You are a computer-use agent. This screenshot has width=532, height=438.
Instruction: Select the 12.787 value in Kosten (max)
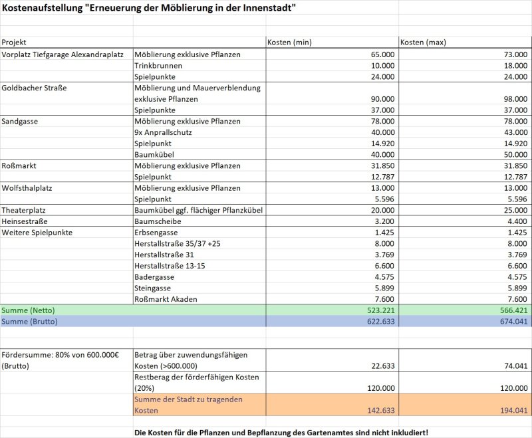(x=516, y=177)
